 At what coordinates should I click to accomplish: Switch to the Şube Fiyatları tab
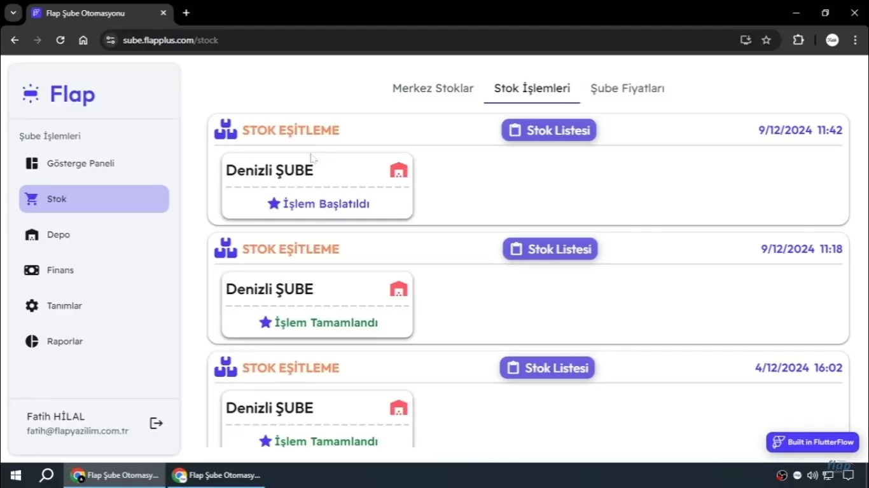click(627, 88)
